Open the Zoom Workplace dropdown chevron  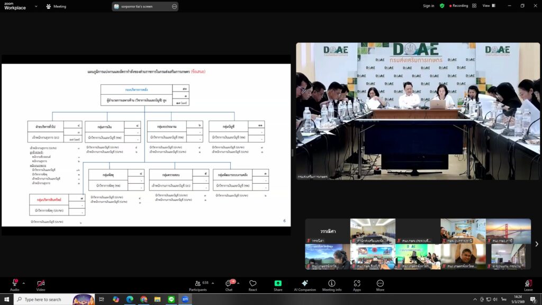pyautogui.click(x=36, y=6)
